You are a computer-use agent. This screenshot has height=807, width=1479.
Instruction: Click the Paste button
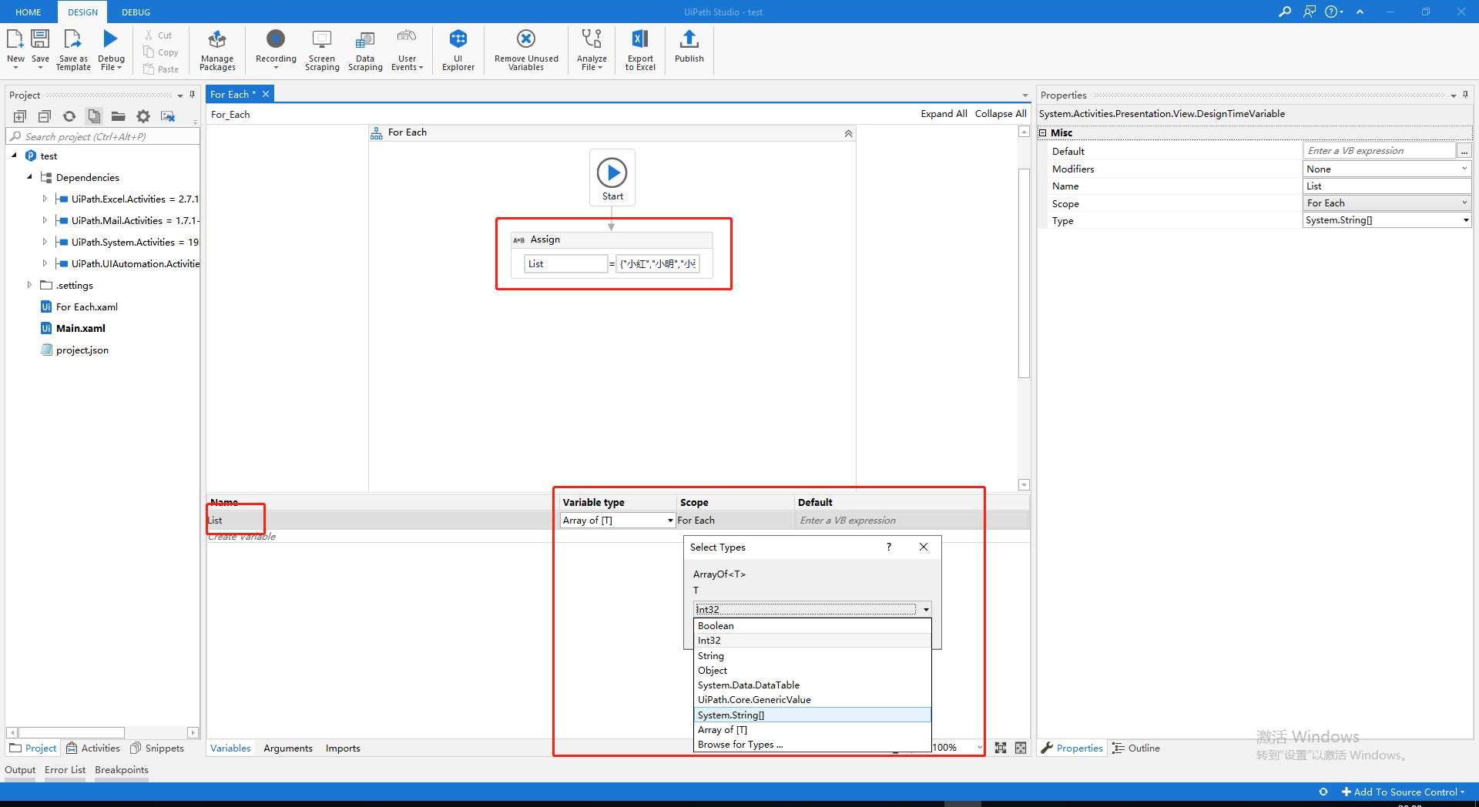click(160, 69)
